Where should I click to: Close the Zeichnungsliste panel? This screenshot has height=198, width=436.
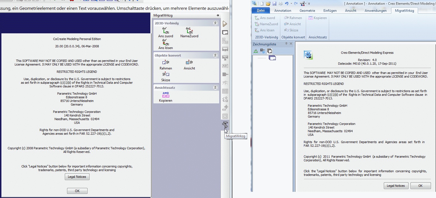[x=291, y=44]
